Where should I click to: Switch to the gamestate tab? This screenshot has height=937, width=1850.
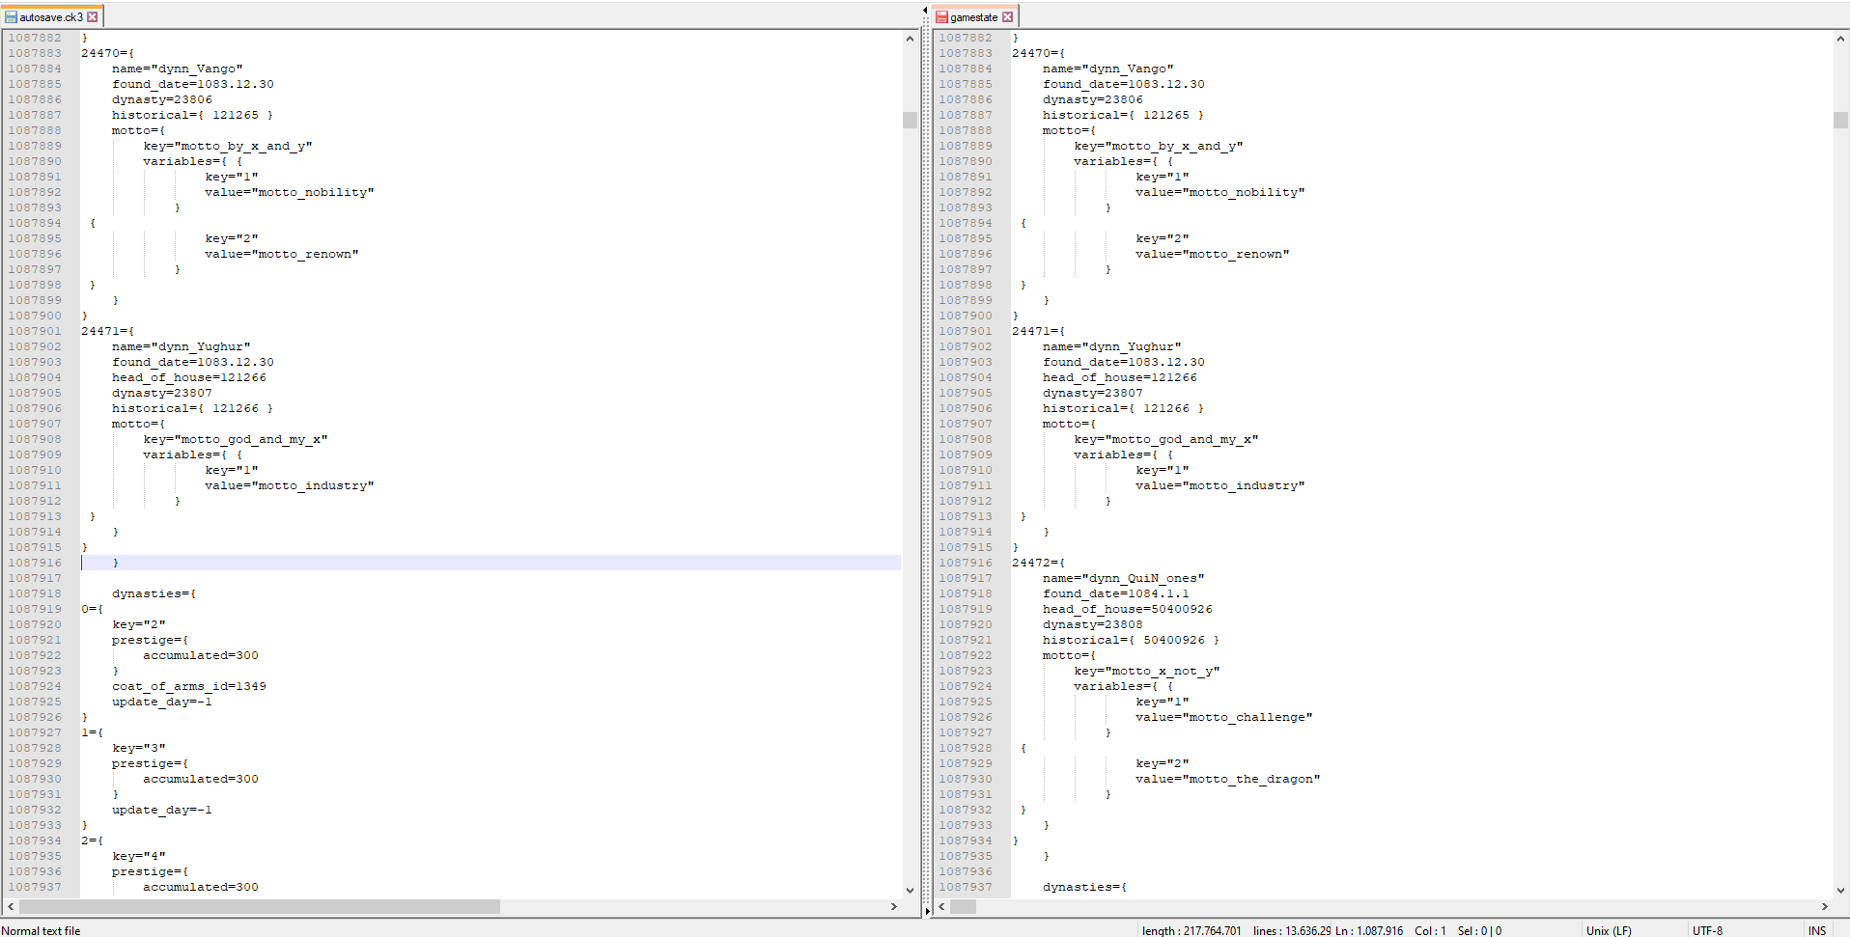click(973, 17)
